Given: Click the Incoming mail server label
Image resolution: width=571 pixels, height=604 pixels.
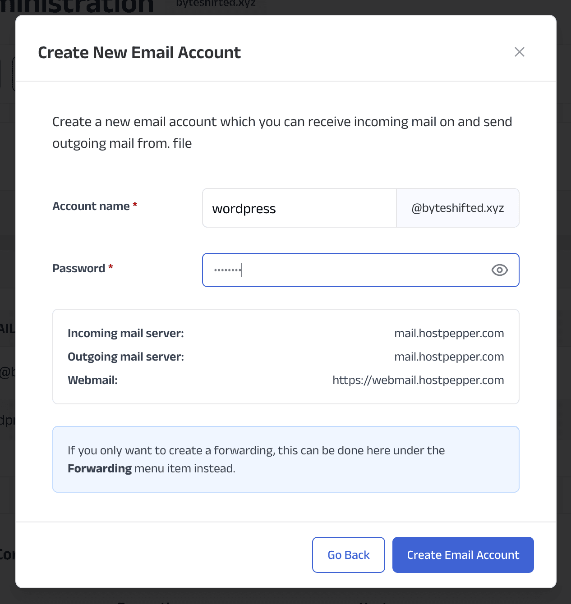Looking at the screenshot, I should click(x=126, y=333).
